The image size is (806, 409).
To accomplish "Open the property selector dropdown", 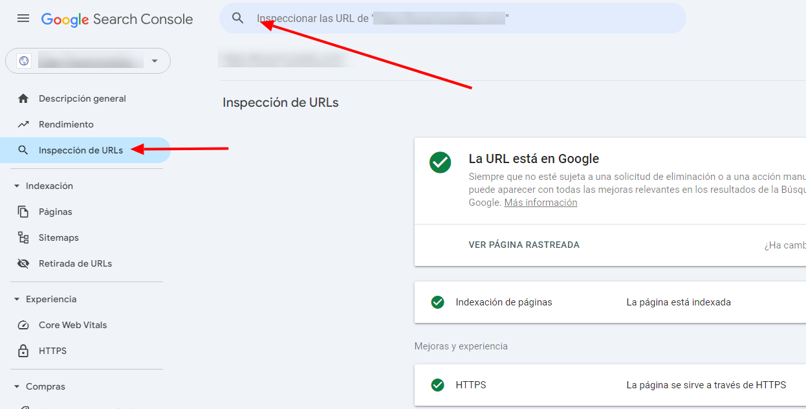I will [88, 61].
